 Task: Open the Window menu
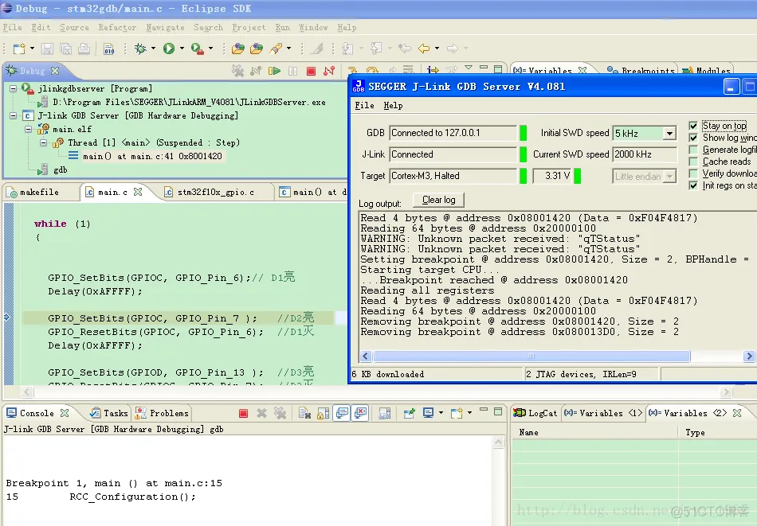coord(313,28)
